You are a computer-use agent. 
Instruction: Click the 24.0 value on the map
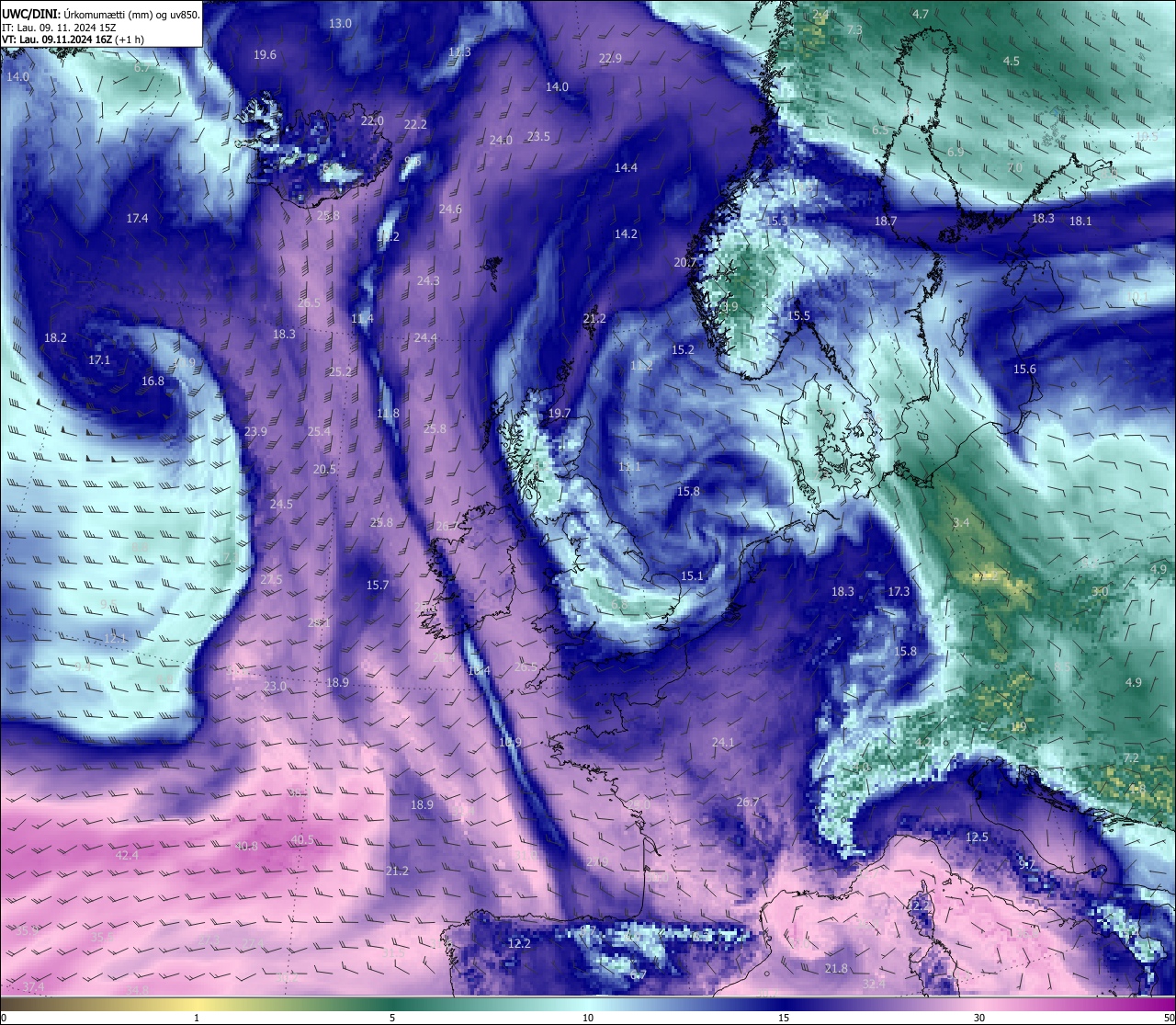tap(501, 140)
